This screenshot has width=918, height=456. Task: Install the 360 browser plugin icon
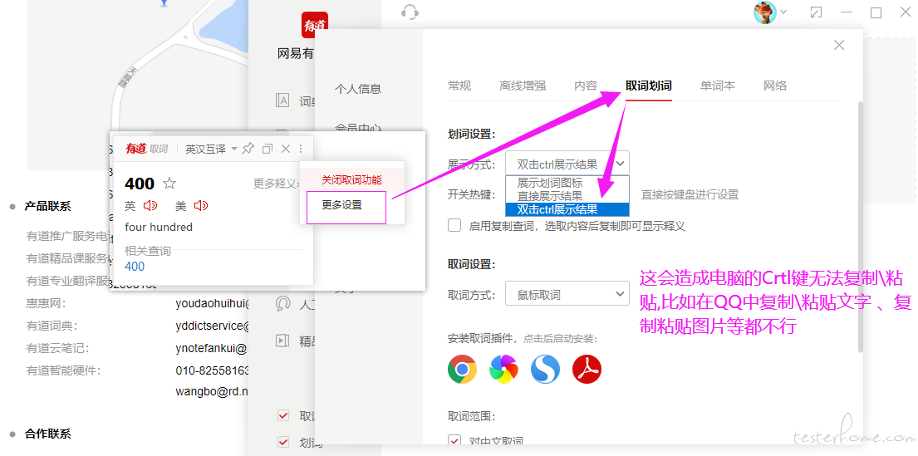[x=503, y=369]
